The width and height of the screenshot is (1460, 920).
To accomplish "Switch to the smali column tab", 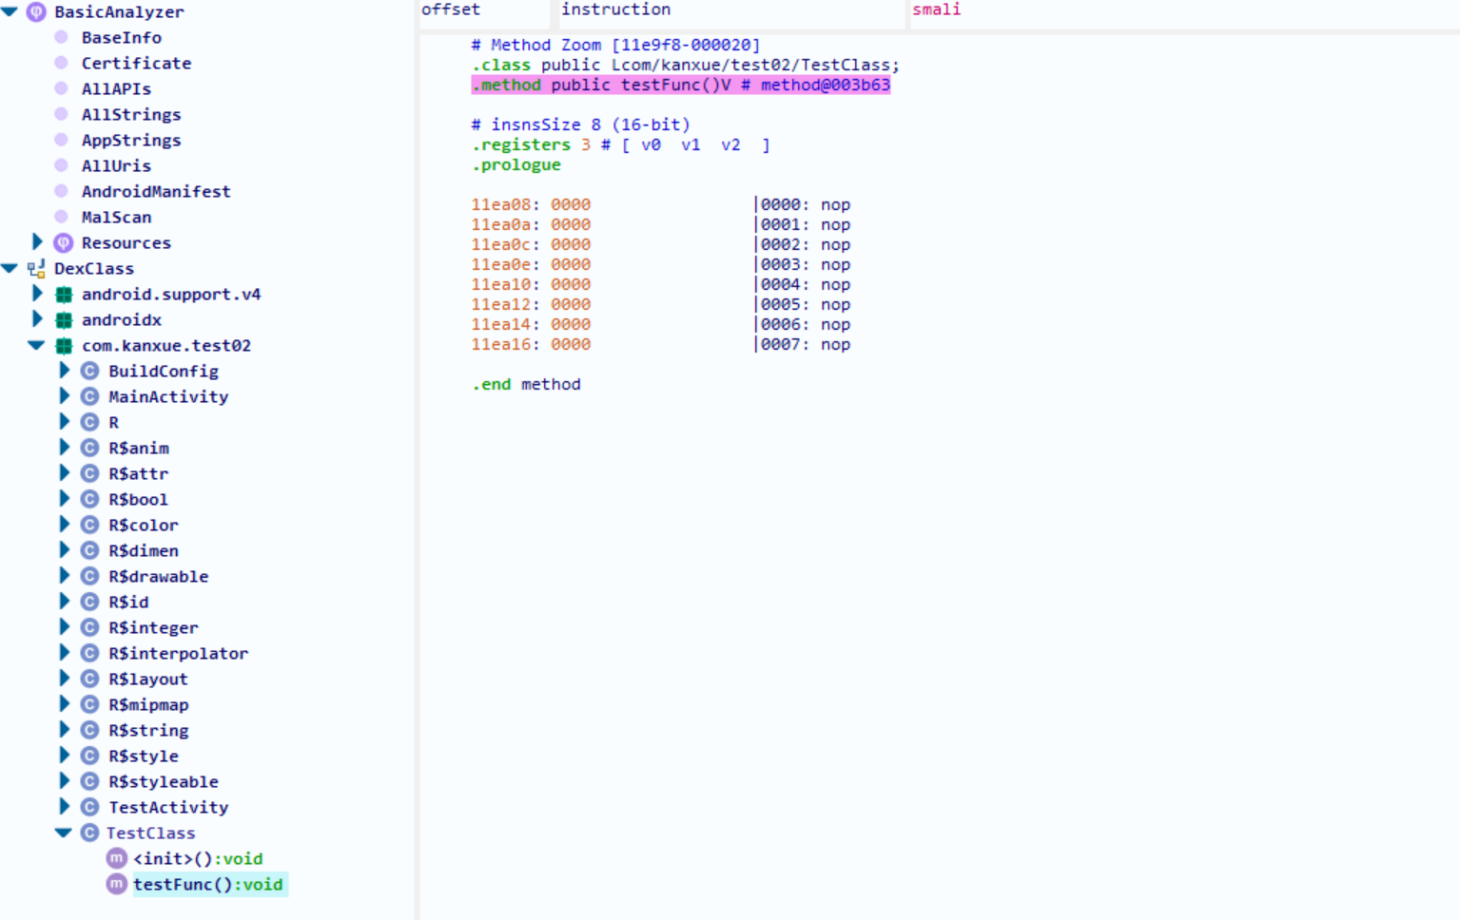I will [936, 10].
